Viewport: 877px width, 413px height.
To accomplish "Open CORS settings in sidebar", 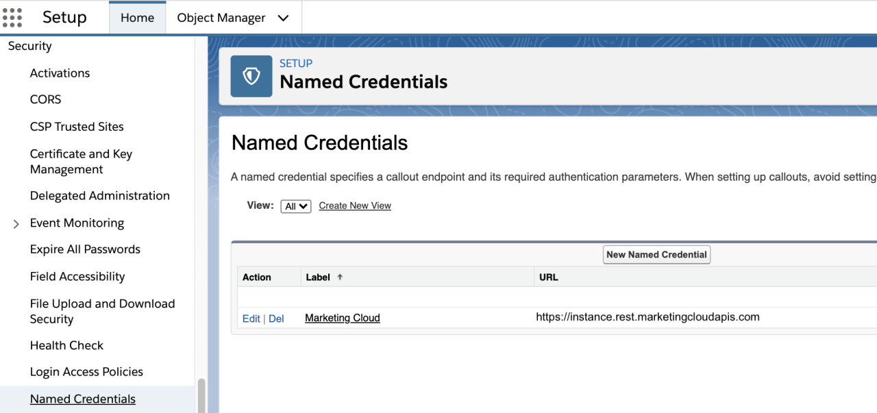I will [x=45, y=99].
